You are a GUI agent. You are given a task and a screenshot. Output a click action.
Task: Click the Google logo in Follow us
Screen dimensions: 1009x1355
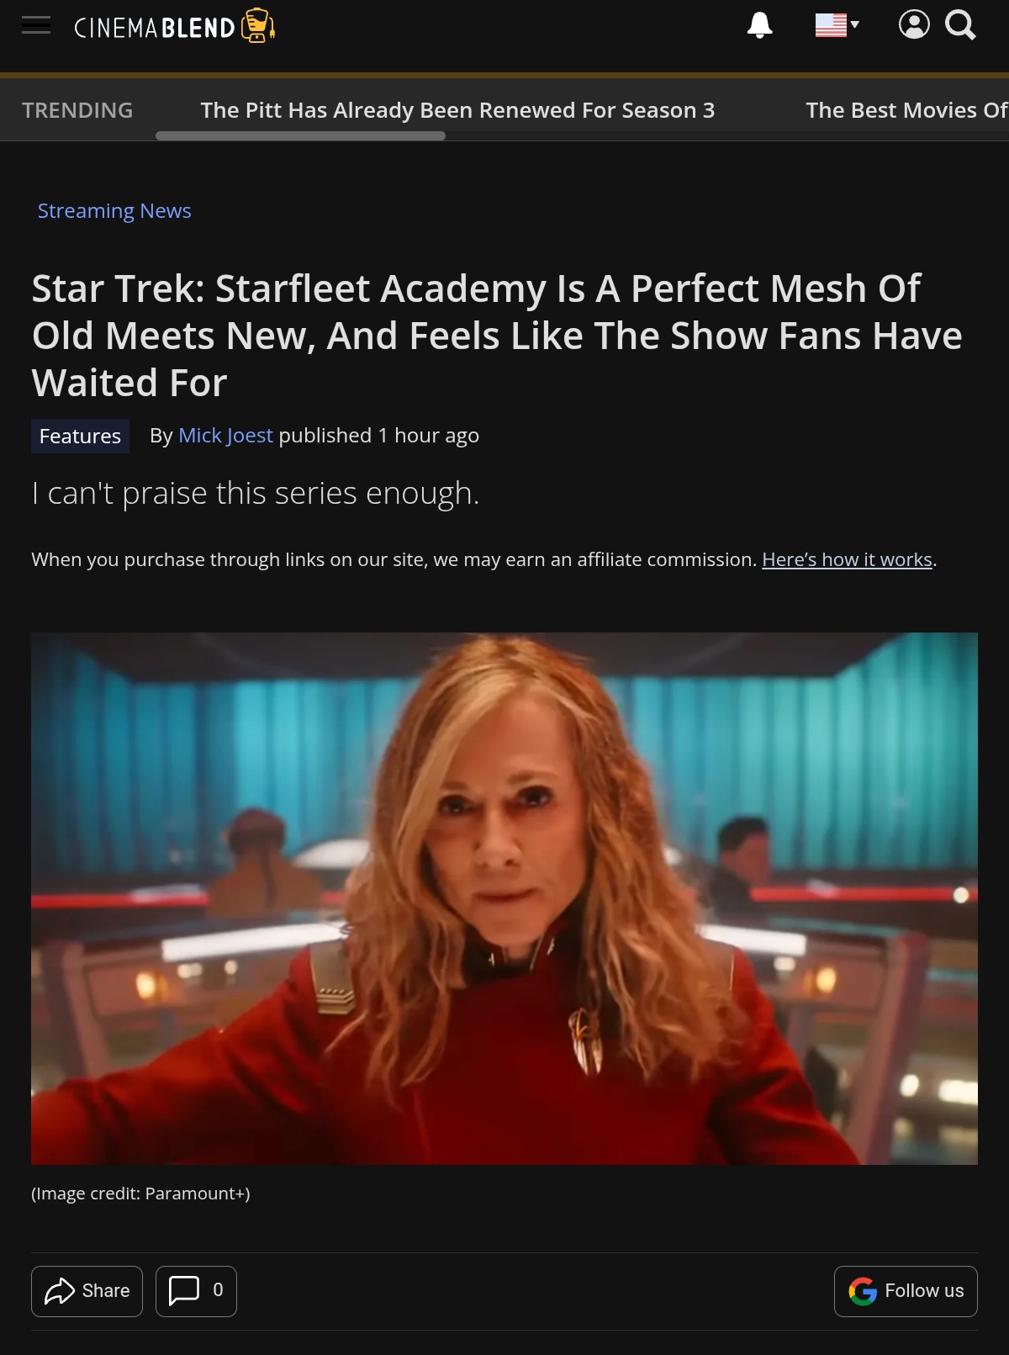[x=863, y=1291]
